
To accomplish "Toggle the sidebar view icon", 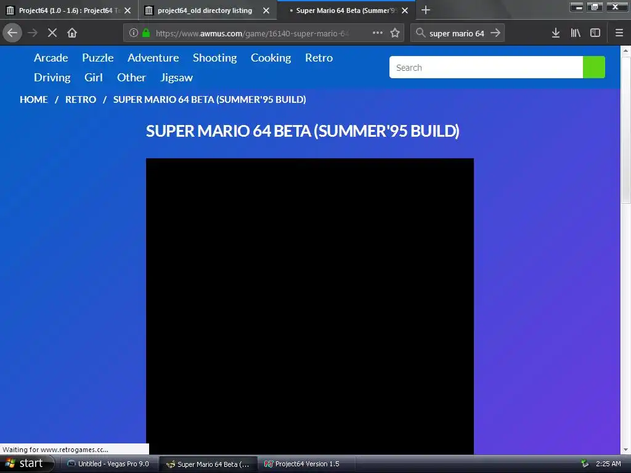I will click(x=595, y=33).
